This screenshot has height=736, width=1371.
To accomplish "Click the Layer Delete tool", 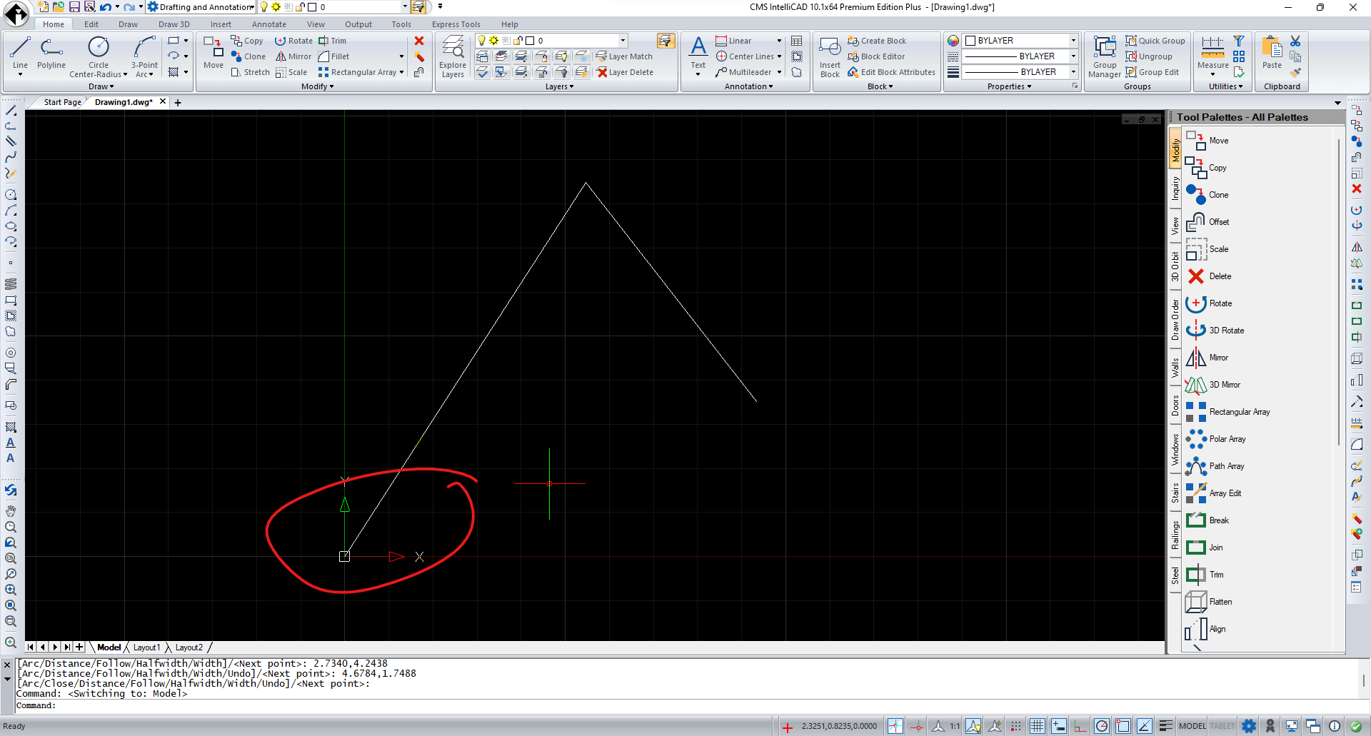I will coord(625,72).
